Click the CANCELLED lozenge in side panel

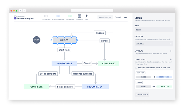point(164,86)
